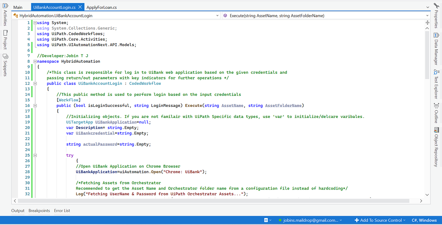Image resolution: width=442 pixels, height=225 pixels.
Task: Switch to the ApplyForLoan.cs tab
Action: pos(101,6)
